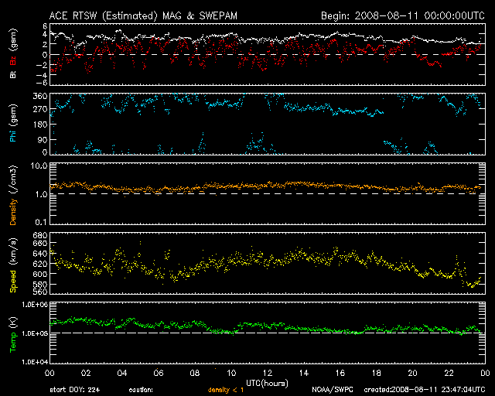The height and width of the screenshot is (396, 495).
Task: Click the Bt Bz (gsm) axis label
Action: 13,54
